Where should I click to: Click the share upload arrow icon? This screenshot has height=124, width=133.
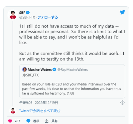47,121
